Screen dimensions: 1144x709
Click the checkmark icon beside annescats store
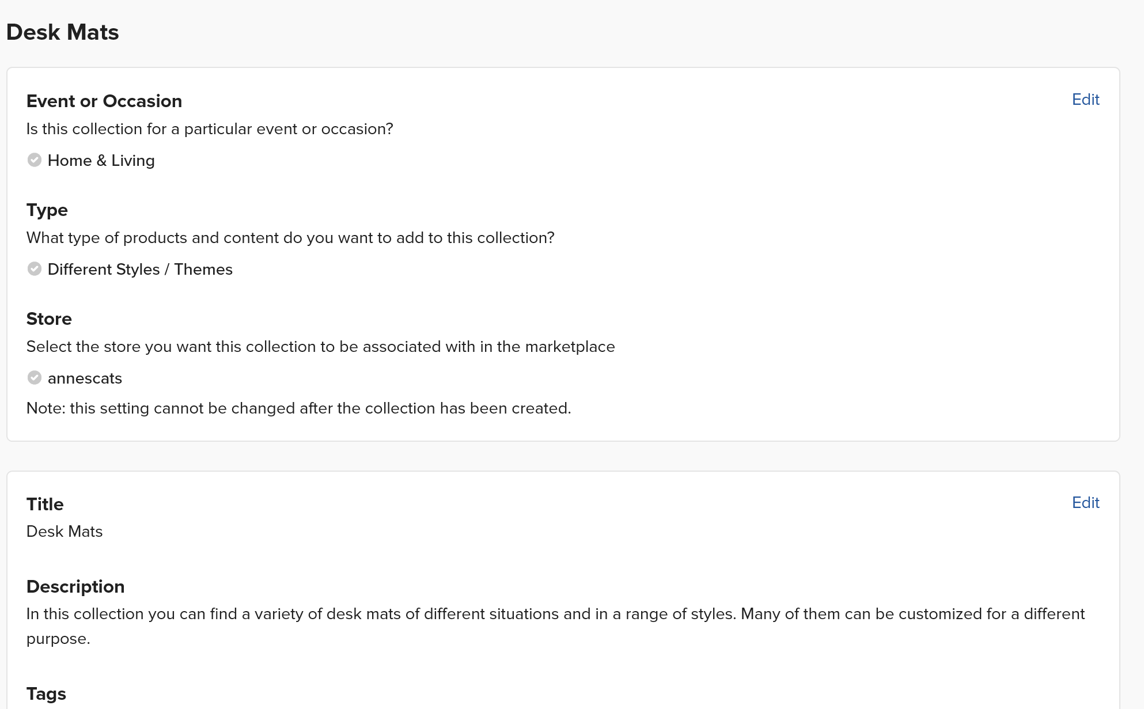pyautogui.click(x=35, y=378)
